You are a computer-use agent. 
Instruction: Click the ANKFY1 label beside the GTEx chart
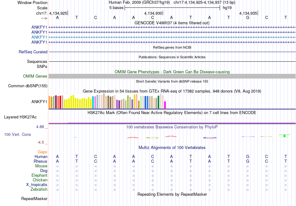click(x=39, y=102)
